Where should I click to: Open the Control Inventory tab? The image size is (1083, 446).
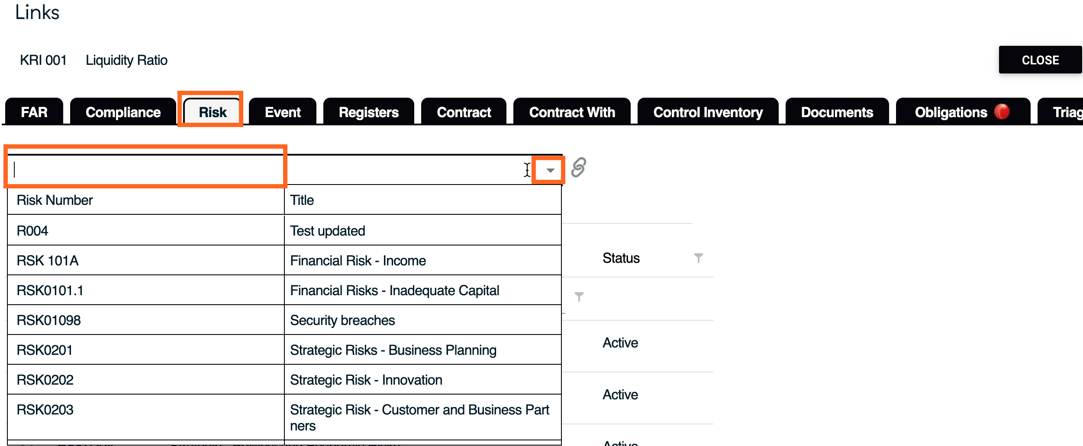point(708,112)
